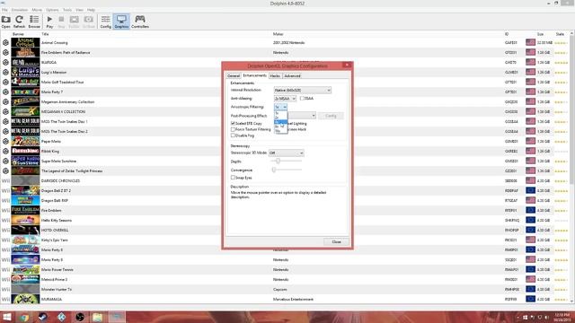The width and height of the screenshot is (575, 323).
Task: Open the Post-Processing Effect dropdown
Action: coord(301,116)
